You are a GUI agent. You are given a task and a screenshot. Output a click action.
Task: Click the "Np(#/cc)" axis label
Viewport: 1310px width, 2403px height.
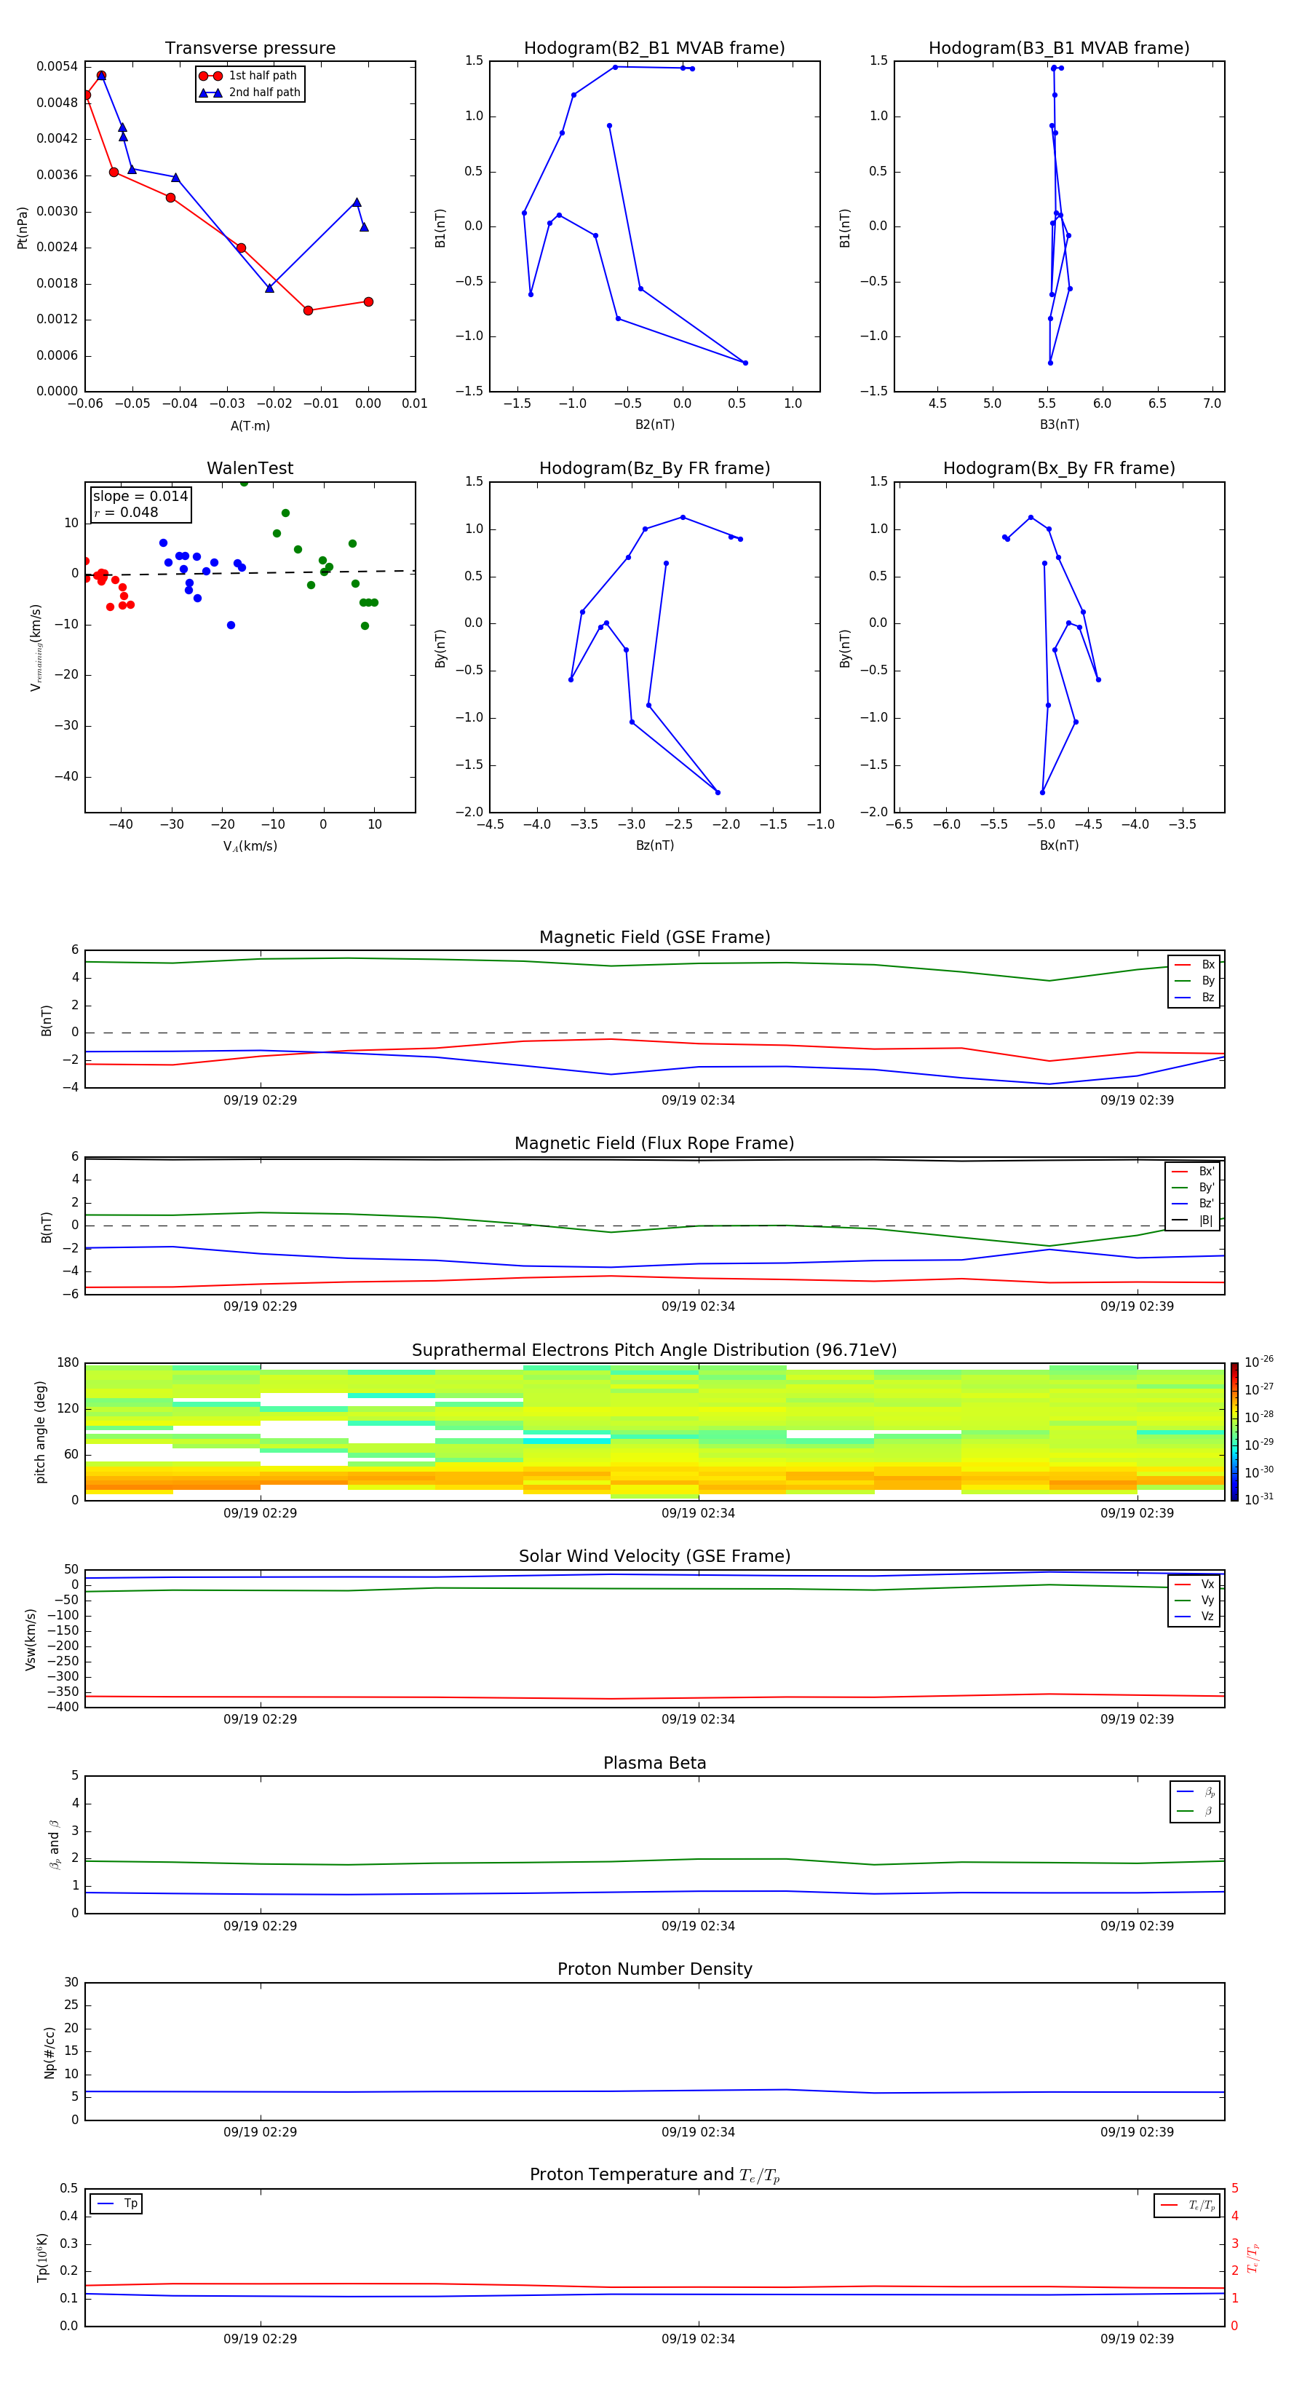[49, 2052]
